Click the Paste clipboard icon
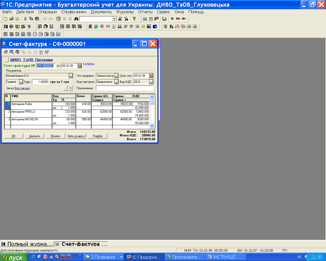The image size is (326, 261). coord(37,19)
